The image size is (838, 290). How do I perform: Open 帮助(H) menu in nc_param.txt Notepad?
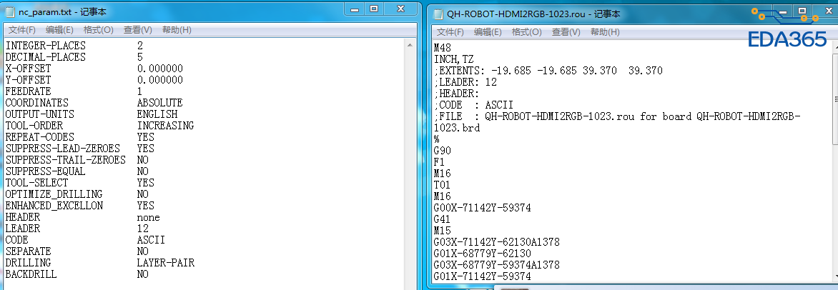tap(177, 30)
